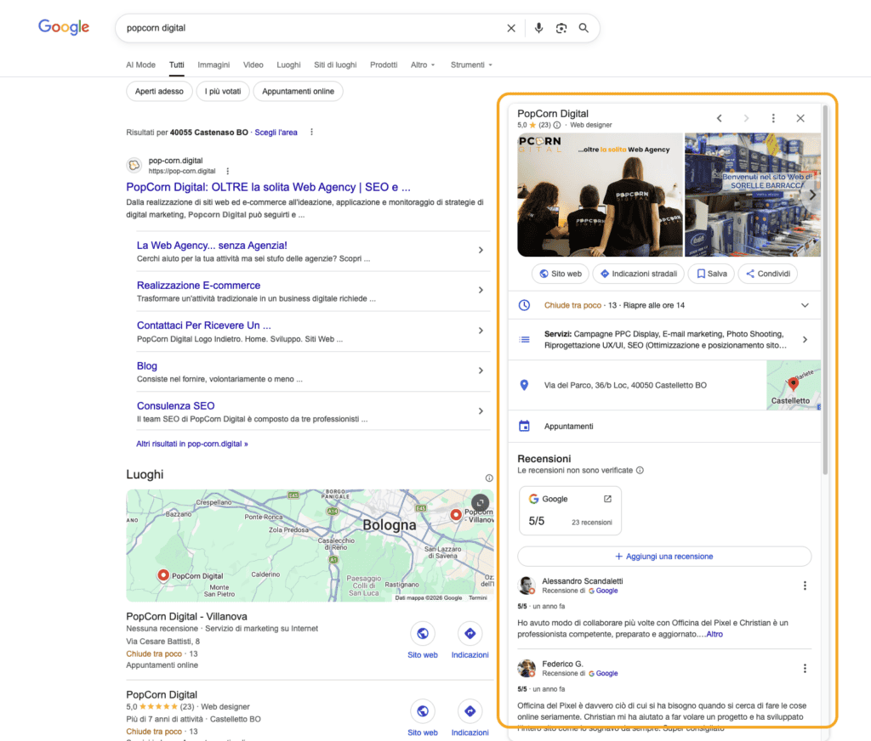
Task: Select the Luoghi tab
Action: [x=288, y=65]
